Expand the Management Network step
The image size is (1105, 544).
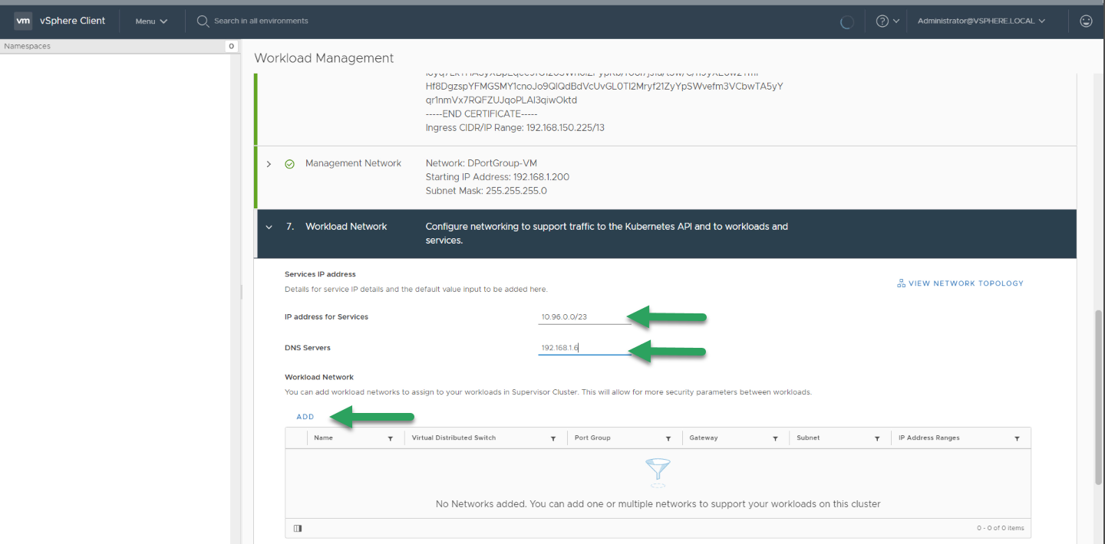269,164
